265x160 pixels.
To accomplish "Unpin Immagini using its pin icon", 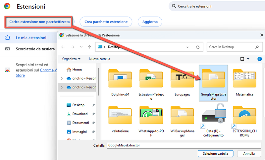I will [93, 132].
